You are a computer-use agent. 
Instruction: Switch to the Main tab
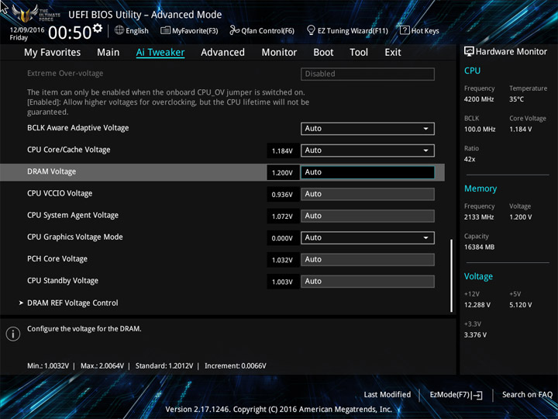click(x=108, y=53)
